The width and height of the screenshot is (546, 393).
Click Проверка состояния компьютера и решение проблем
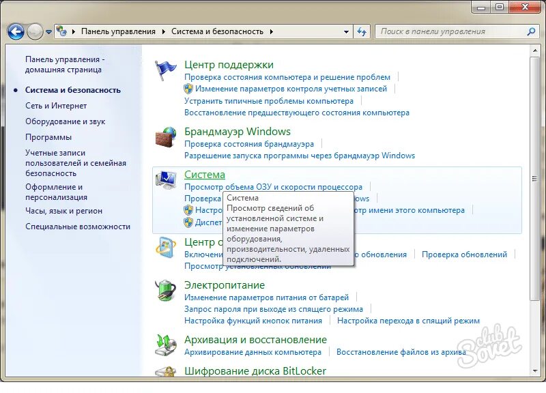coord(287,77)
